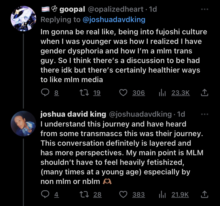
Task: Like goopal's tweet with the heart
Action: click(123, 93)
